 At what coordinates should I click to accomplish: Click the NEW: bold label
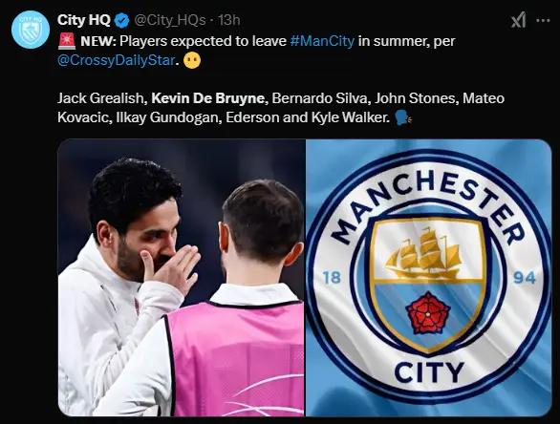97,41
